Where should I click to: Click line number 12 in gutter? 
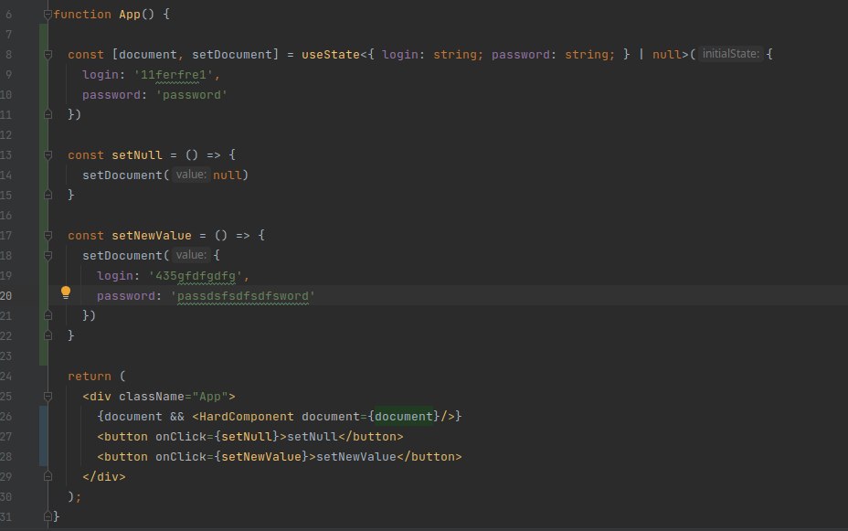(x=6, y=134)
